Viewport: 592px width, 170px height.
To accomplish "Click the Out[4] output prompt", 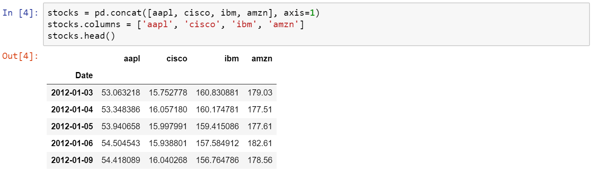I will coord(20,56).
